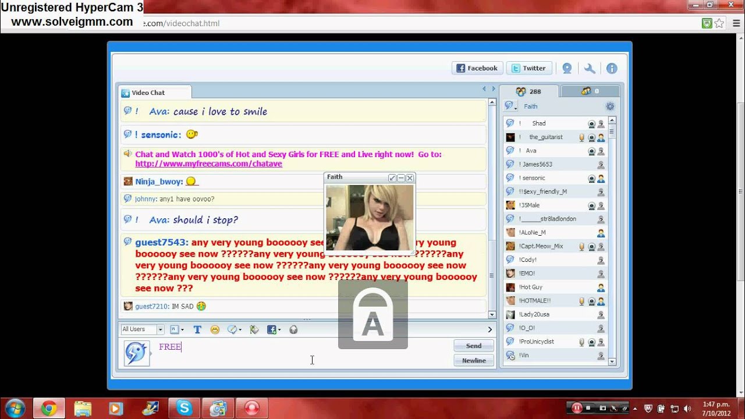Toggle the microphone icon next to the_guitarist
This screenshot has width=745, height=419.
click(581, 137)
